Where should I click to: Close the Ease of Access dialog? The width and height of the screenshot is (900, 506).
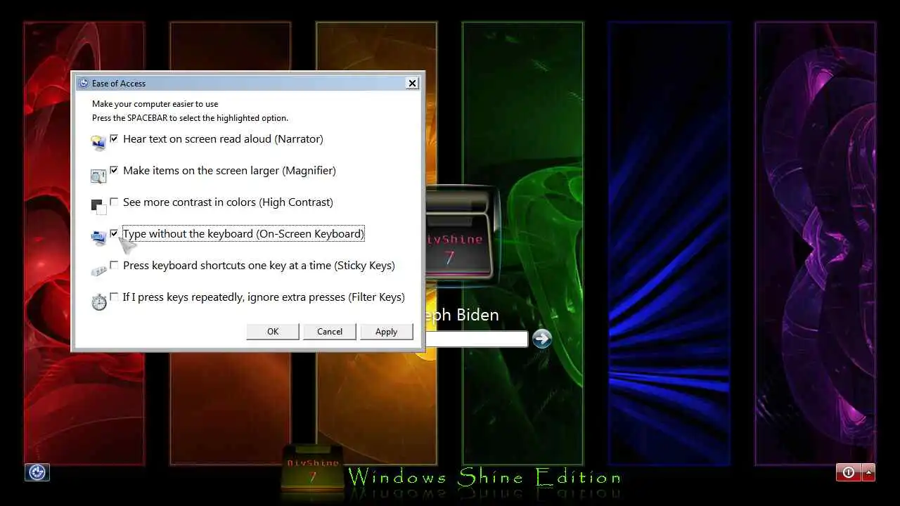(412, 83)
